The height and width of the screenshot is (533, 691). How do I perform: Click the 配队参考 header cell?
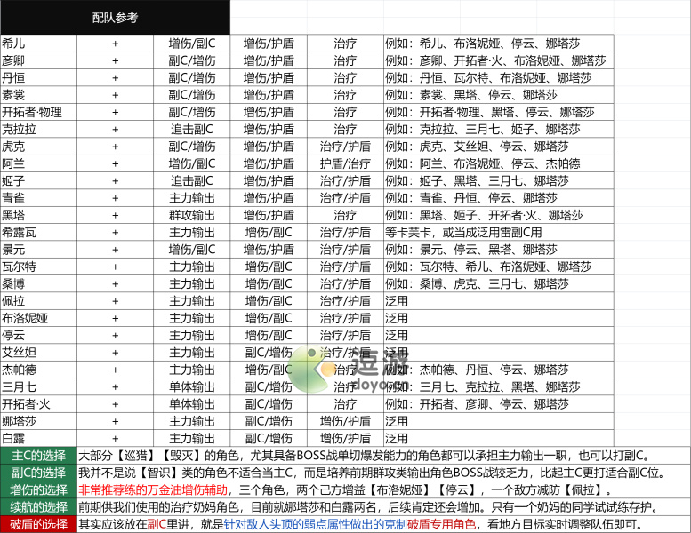[115, 18]
